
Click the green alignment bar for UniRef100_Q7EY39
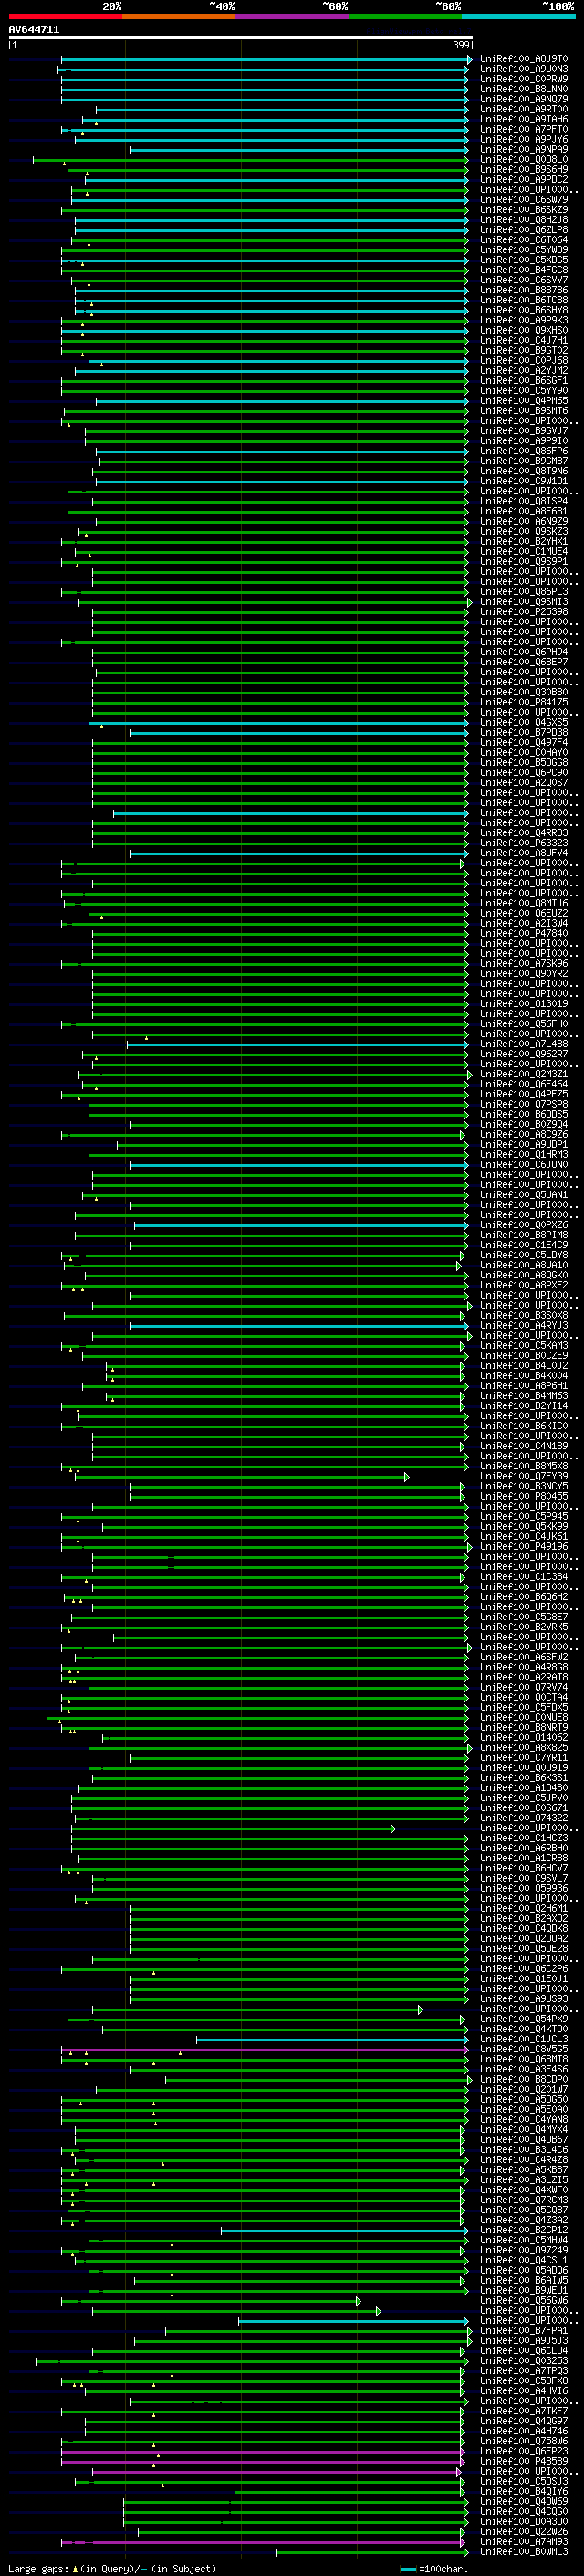coord(241,1476)
